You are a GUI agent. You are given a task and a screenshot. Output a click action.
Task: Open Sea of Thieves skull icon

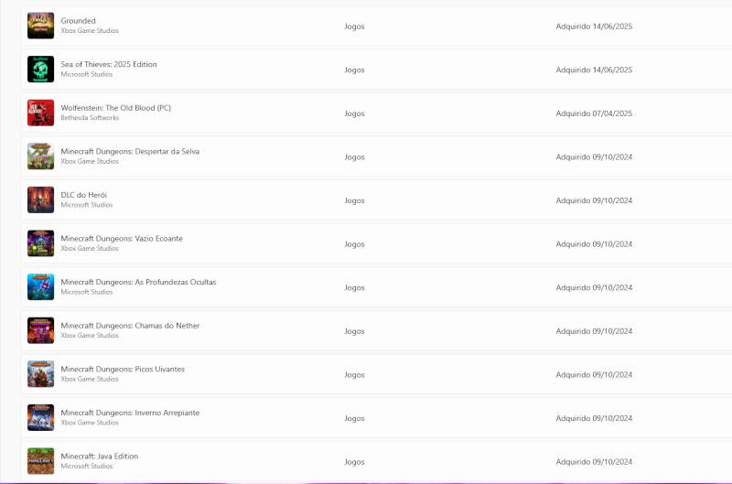41,70
